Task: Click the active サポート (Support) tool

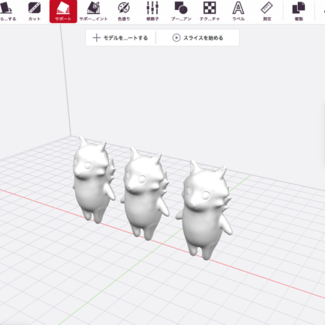Action: pyautogui.click(x=63, y=12)
